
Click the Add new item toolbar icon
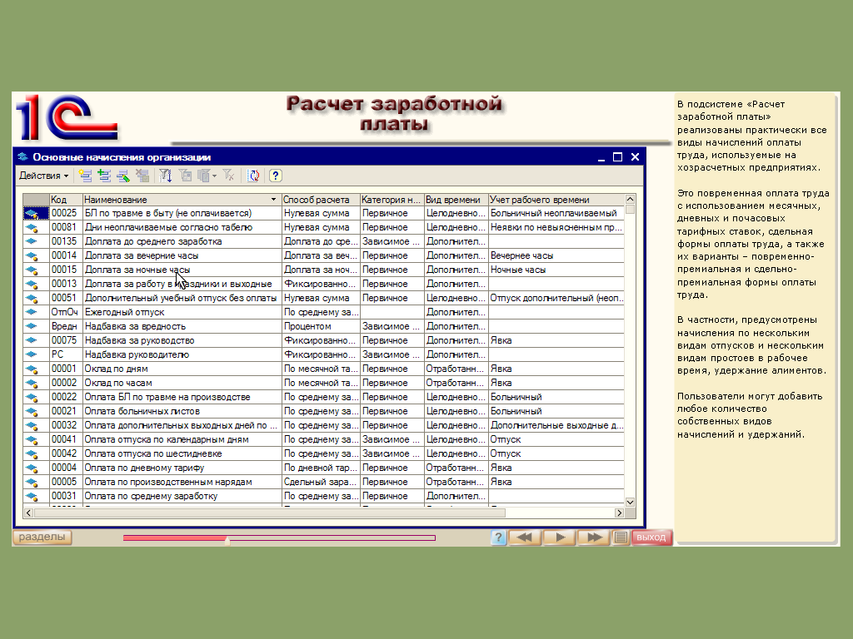click(85, 176)
